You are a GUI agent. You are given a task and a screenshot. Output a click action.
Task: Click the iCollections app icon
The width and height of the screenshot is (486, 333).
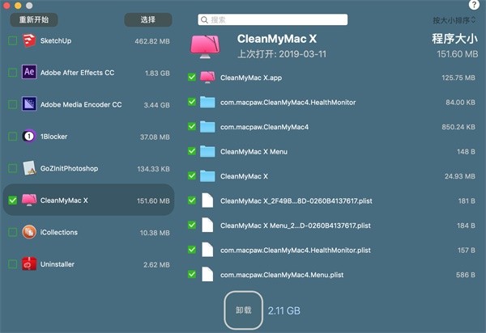pyautogui.click(x=29, y=232)
